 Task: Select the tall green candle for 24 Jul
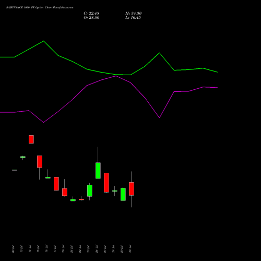click(x=98, y=171)
